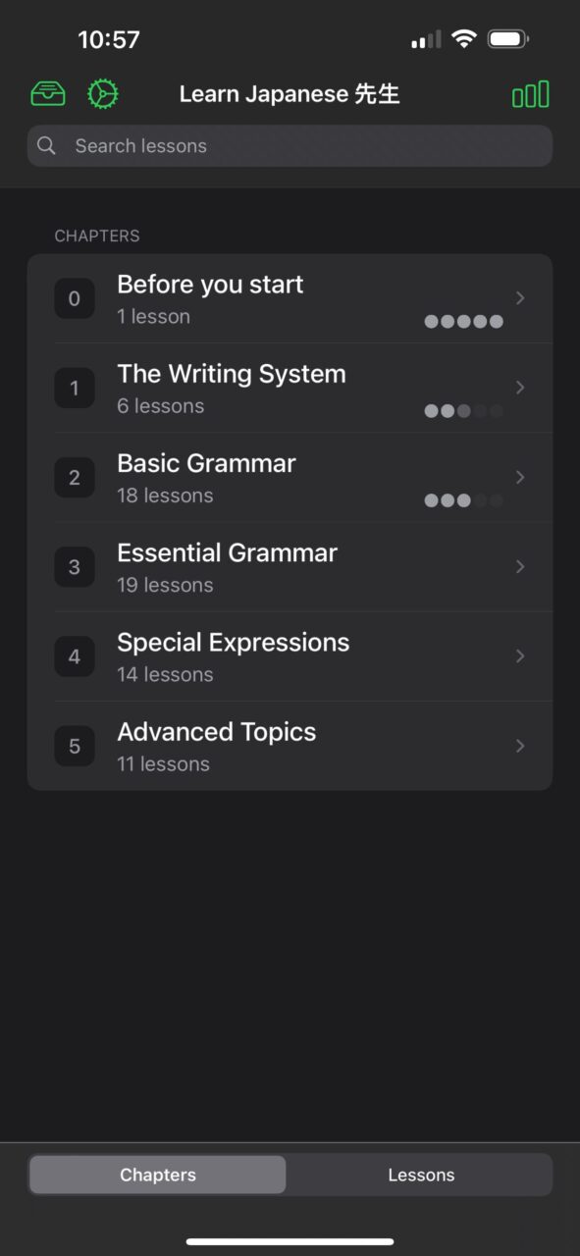Screen dimensions: 580x1256
Task: Tap the chapter 1 number badge
Action: [75, 388]
